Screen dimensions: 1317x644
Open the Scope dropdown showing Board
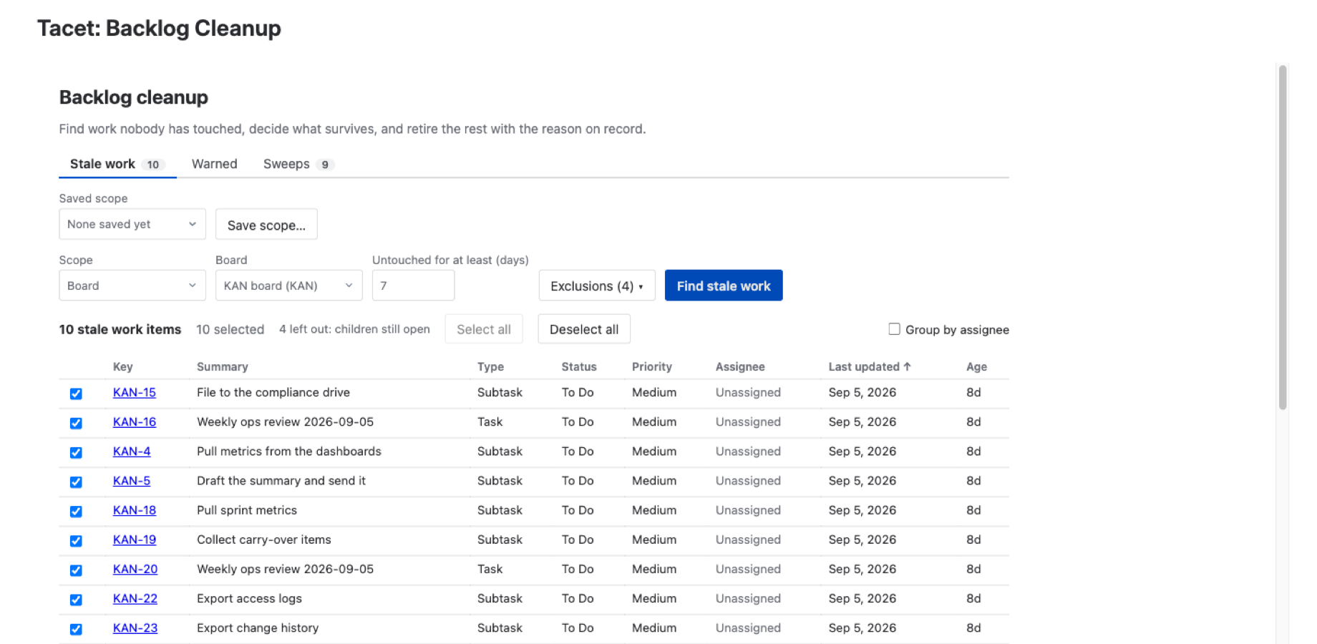click(132, 286)
